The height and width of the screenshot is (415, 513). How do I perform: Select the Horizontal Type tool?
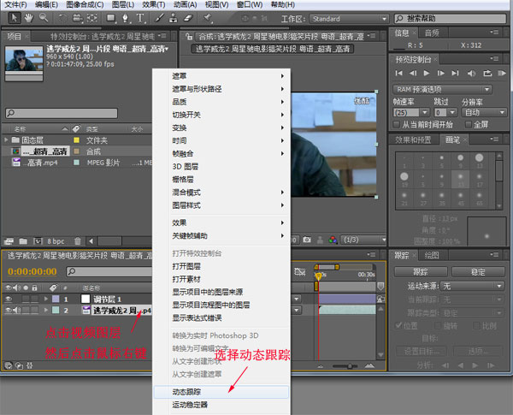(140, 18)
